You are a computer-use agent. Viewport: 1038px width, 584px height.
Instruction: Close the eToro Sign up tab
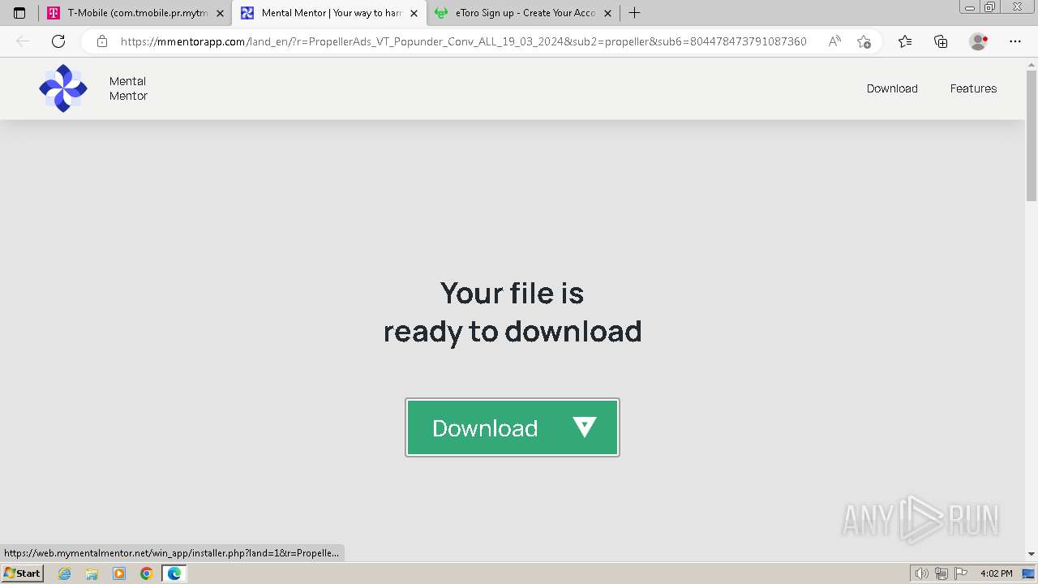[607, 13]
